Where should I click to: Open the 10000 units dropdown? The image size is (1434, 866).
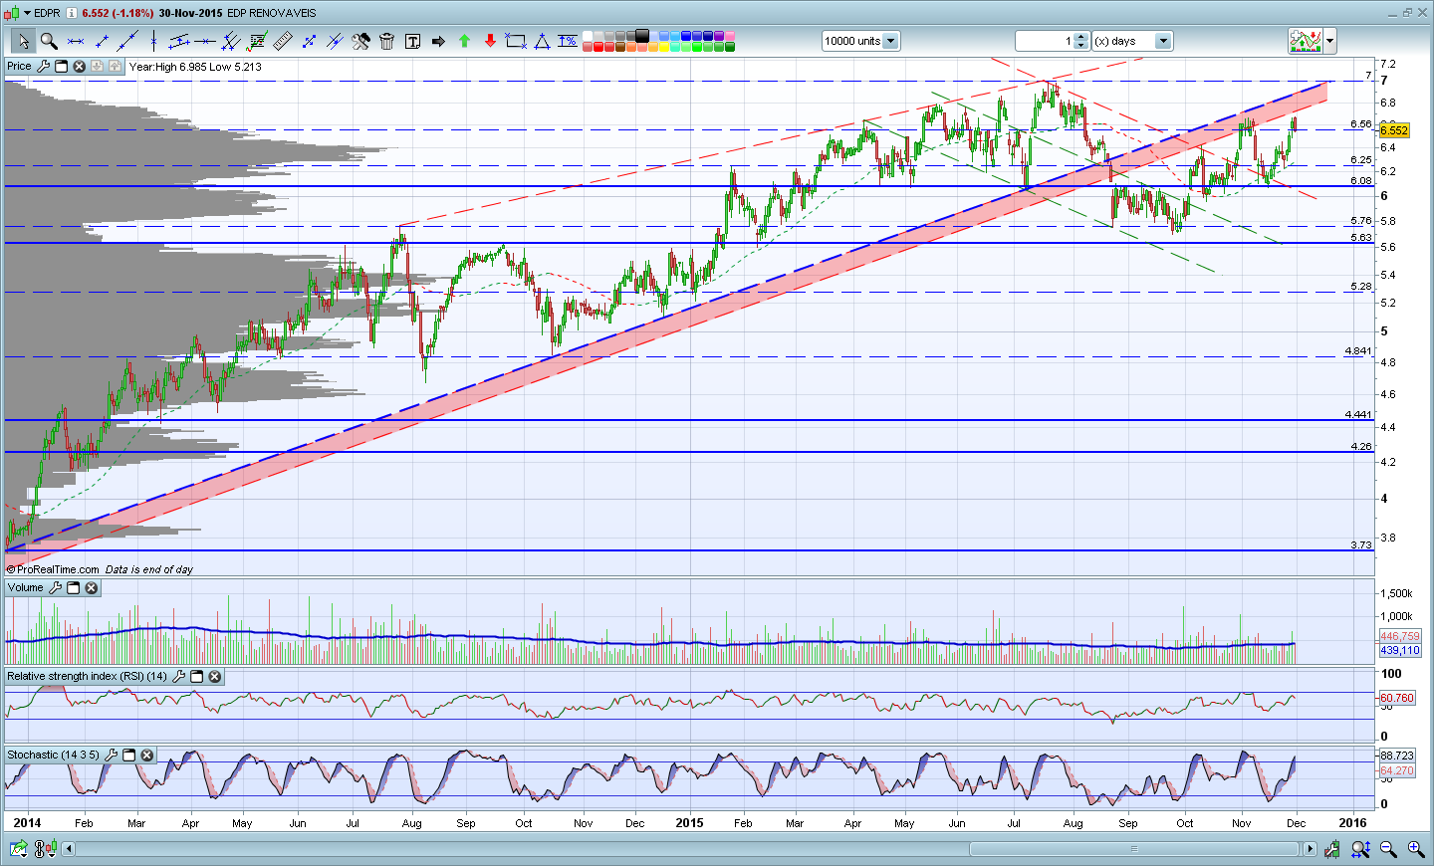click(890, 41)
